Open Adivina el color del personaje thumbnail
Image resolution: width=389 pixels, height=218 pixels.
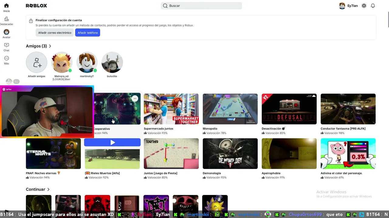point(348,154)
